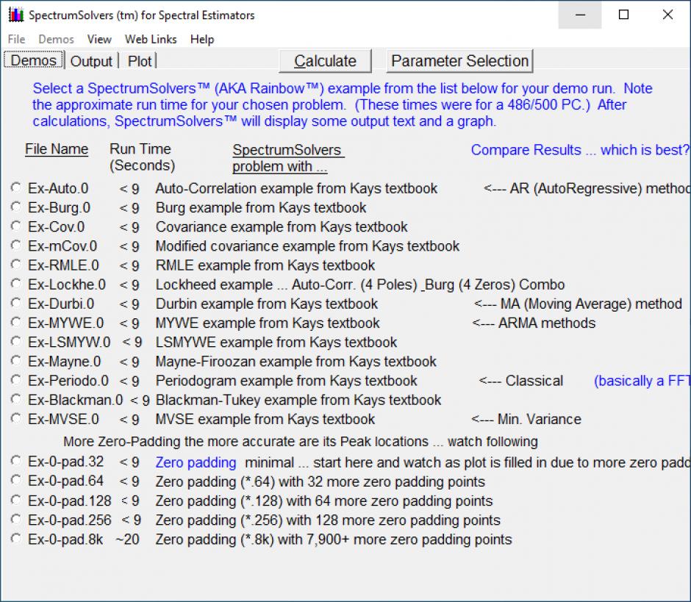Click 'RMLE example from Kays textbook' description

point(265,265)
